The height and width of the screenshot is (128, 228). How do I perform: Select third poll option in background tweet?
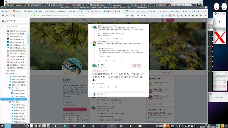[x=98, y=120]
